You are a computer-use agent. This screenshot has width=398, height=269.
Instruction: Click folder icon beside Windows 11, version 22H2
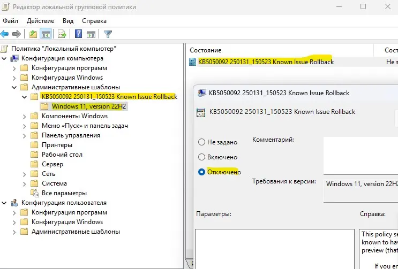[x=44, y=106]
